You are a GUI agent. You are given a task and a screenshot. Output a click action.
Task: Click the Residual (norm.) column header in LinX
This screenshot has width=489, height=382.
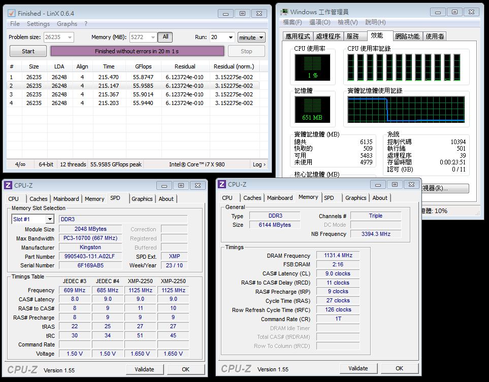[x=234, y=66]
